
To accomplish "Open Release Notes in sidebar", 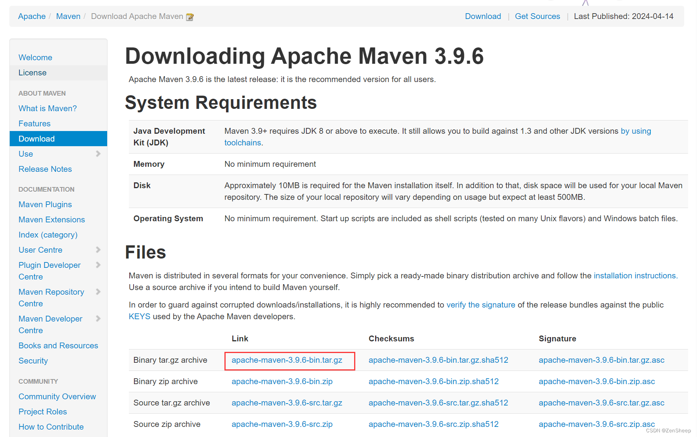I will click(45, 169).
